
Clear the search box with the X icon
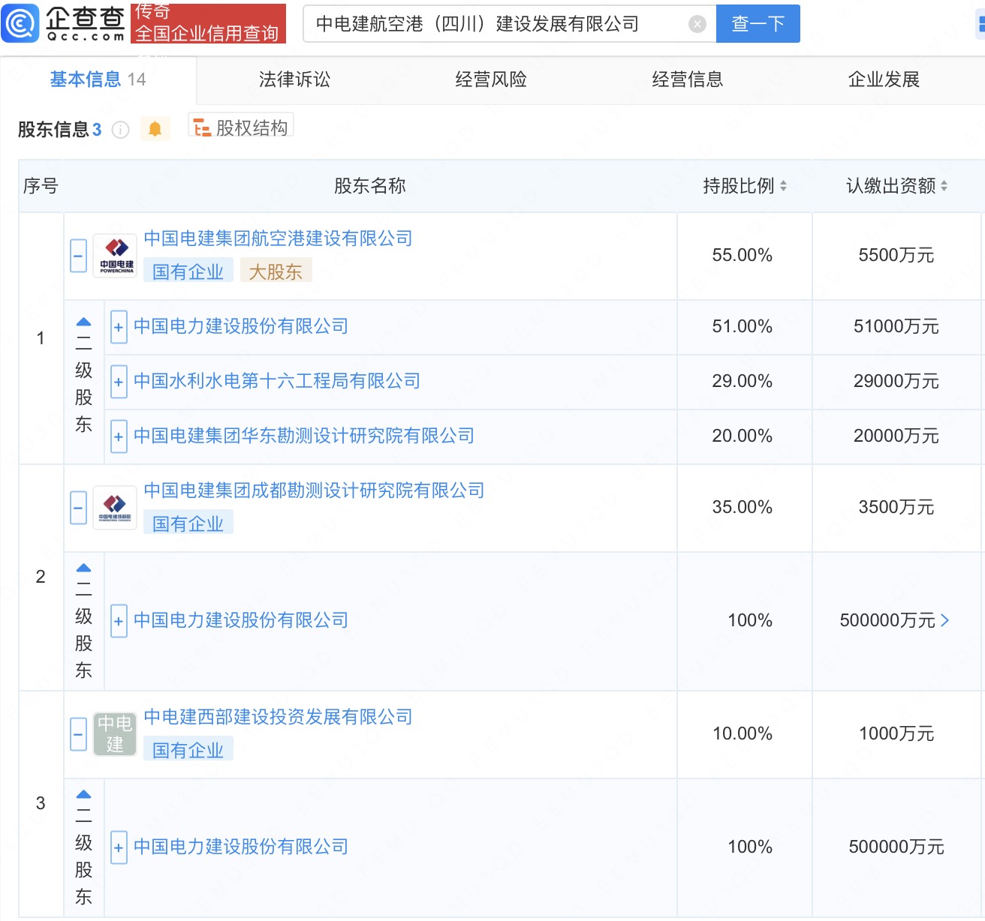[x=697, y=24]
